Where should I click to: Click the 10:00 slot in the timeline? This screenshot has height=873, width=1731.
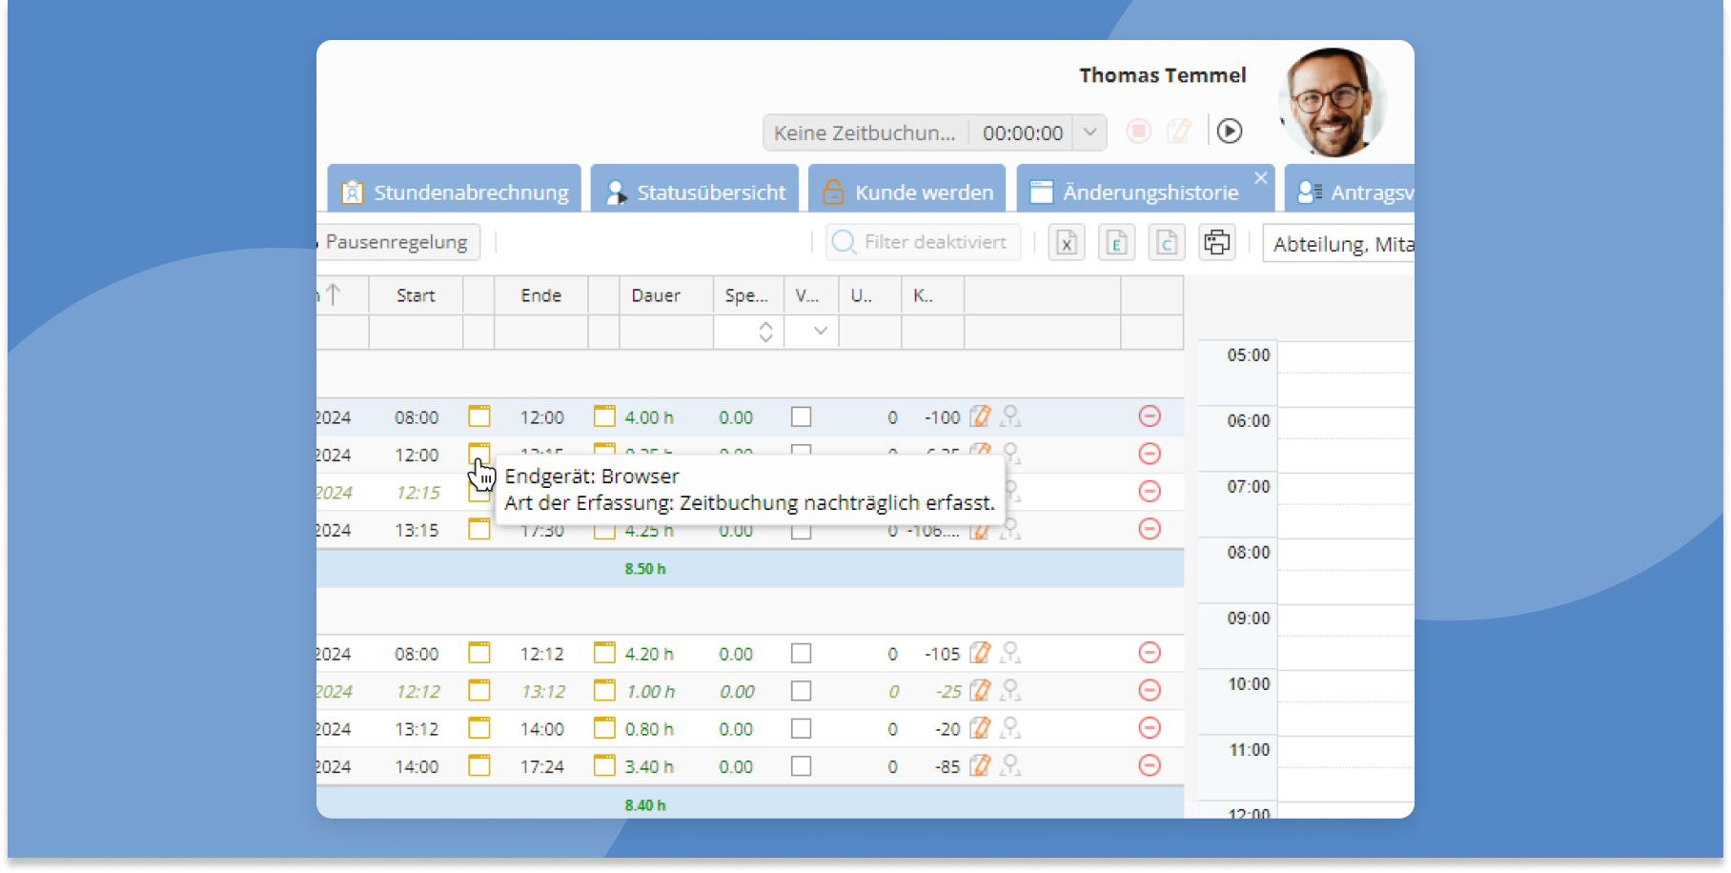click(x=1345, y=702)
